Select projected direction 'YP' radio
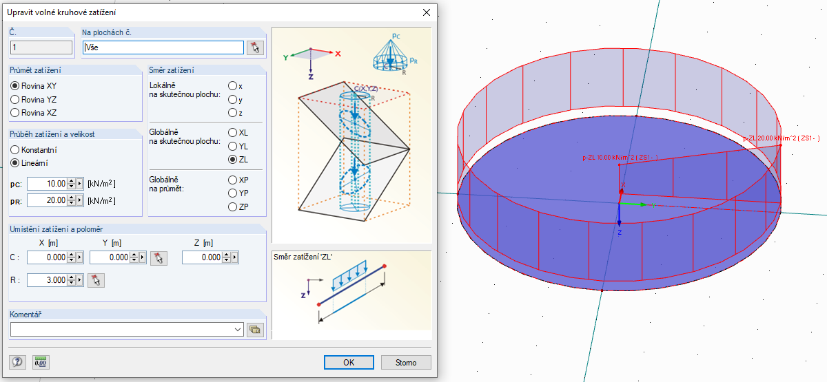 pyautogui.click(x=232, y=193)
